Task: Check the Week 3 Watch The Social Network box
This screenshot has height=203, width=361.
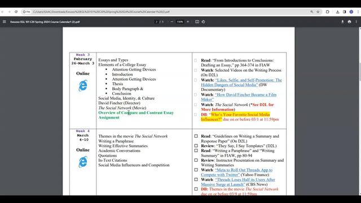Action: click(196, 105)
